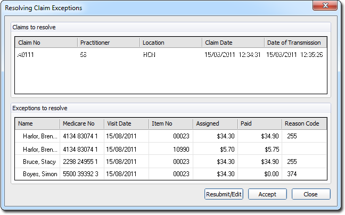Click the Assigned column header
The image size is (345, 215).
(x=215, y=123)
